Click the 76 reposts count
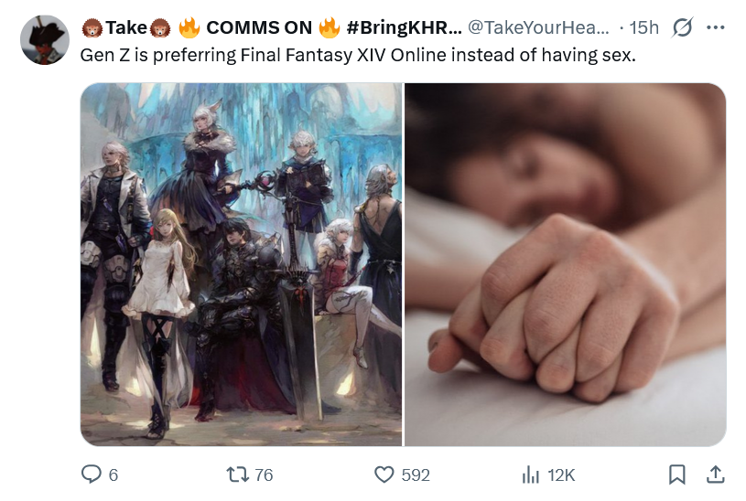Viewport: 746px width, 501px height. click(x=264, y=474)
